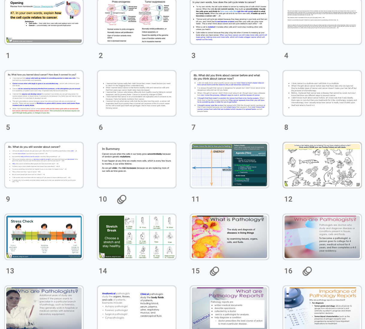Select slide 8c What do you still wonder
365x329 pixels.
pyautogui.click(x=44, y=165)
